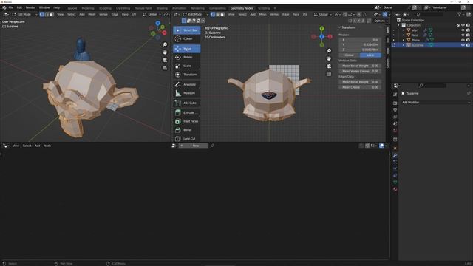Image resolution: width=473 pixels, height=266 pixels.
Task: Select Local orientation button in Transform panel
Action: pyautogui.click(x=370, y=55)
